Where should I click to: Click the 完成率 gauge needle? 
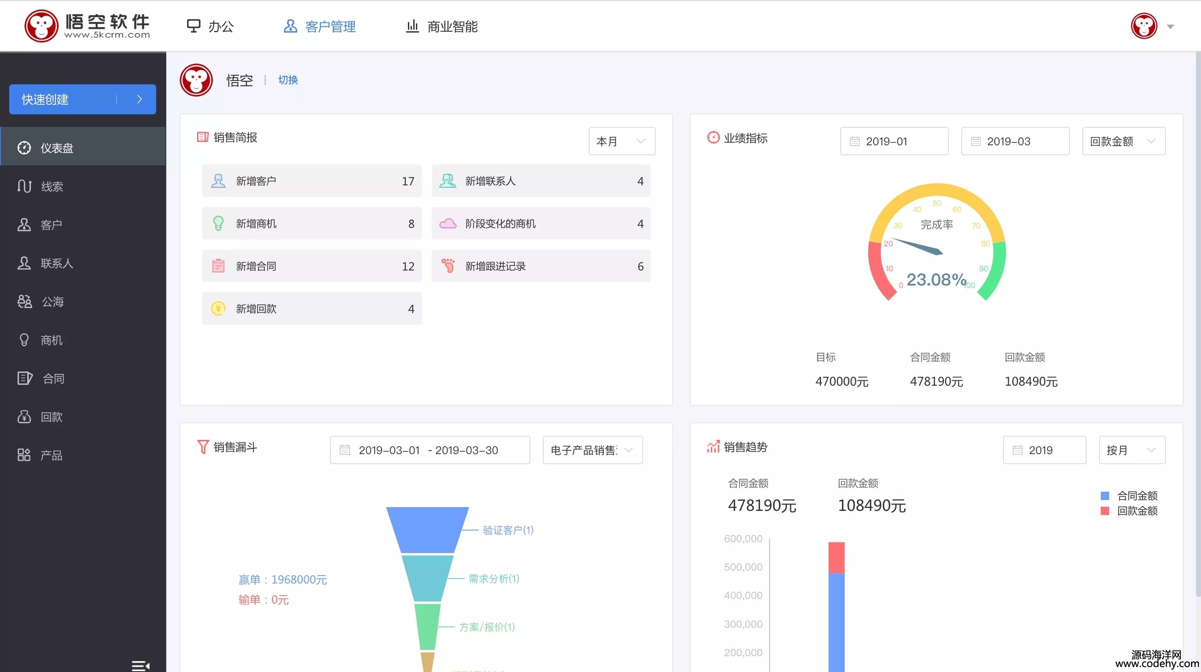point(917,246)
